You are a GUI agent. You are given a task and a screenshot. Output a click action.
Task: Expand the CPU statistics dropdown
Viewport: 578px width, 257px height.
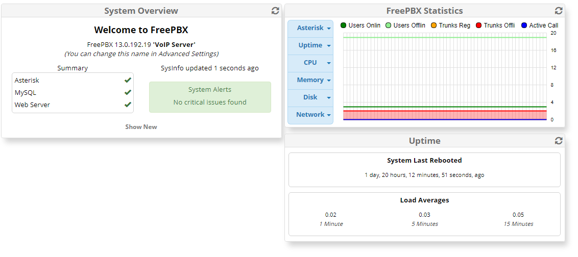point(310,63)
